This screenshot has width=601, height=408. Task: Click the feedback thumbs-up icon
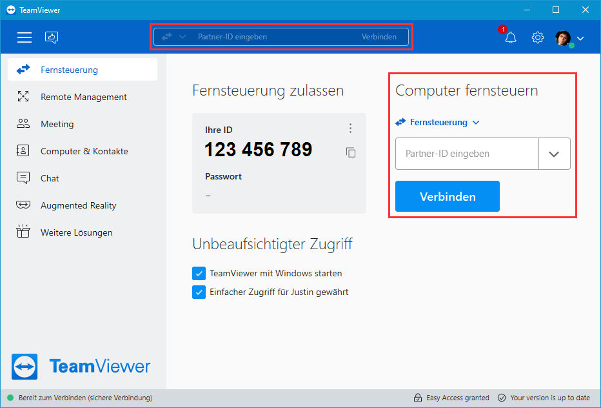pos(52,37)
